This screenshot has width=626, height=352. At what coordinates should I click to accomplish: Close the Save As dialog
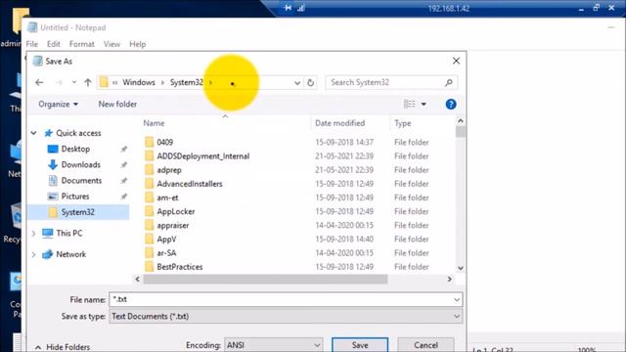click(x=457, y=61)
